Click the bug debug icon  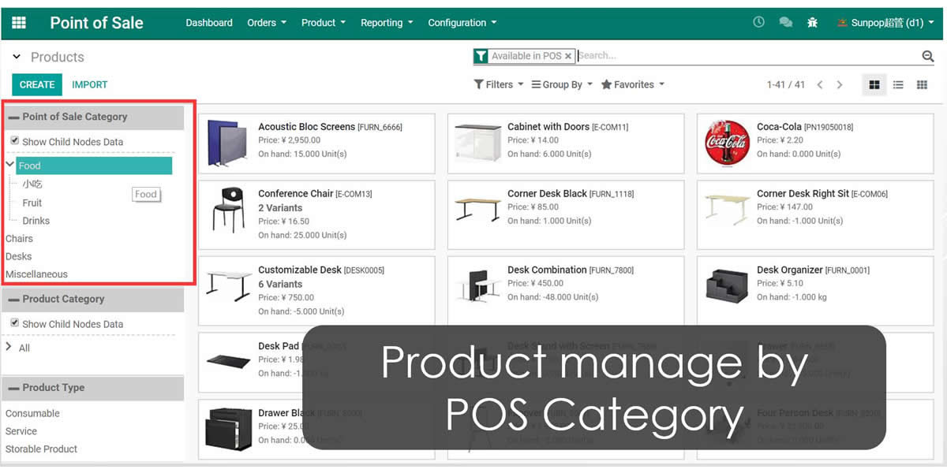[812, 23]
